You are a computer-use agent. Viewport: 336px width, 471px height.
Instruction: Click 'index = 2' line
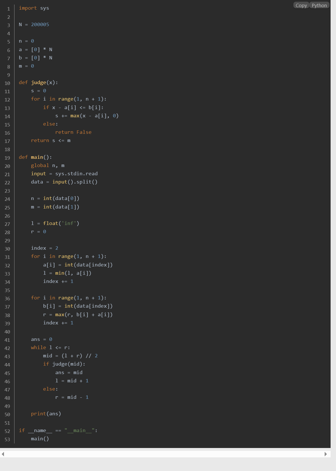coord(45,248)
